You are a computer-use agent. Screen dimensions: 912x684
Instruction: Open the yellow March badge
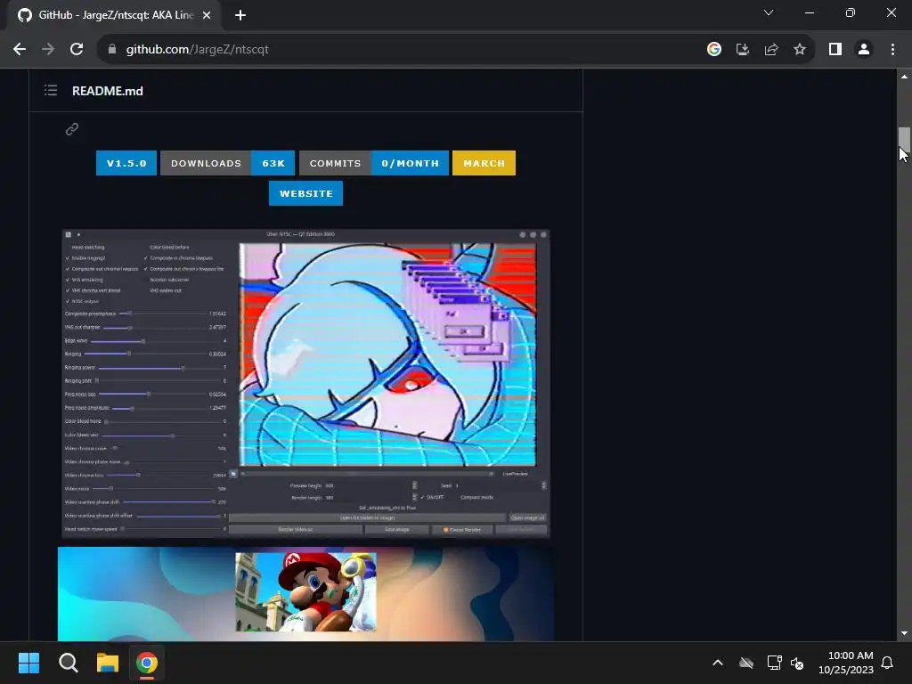click(x=484, y=164)
